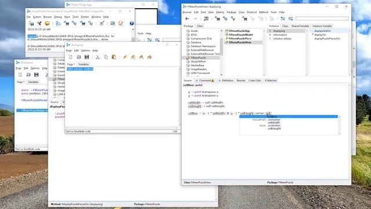Click the package list scrollbar down arrow
This screenshot has width=371, height=209.
click(x=221, y=75)
